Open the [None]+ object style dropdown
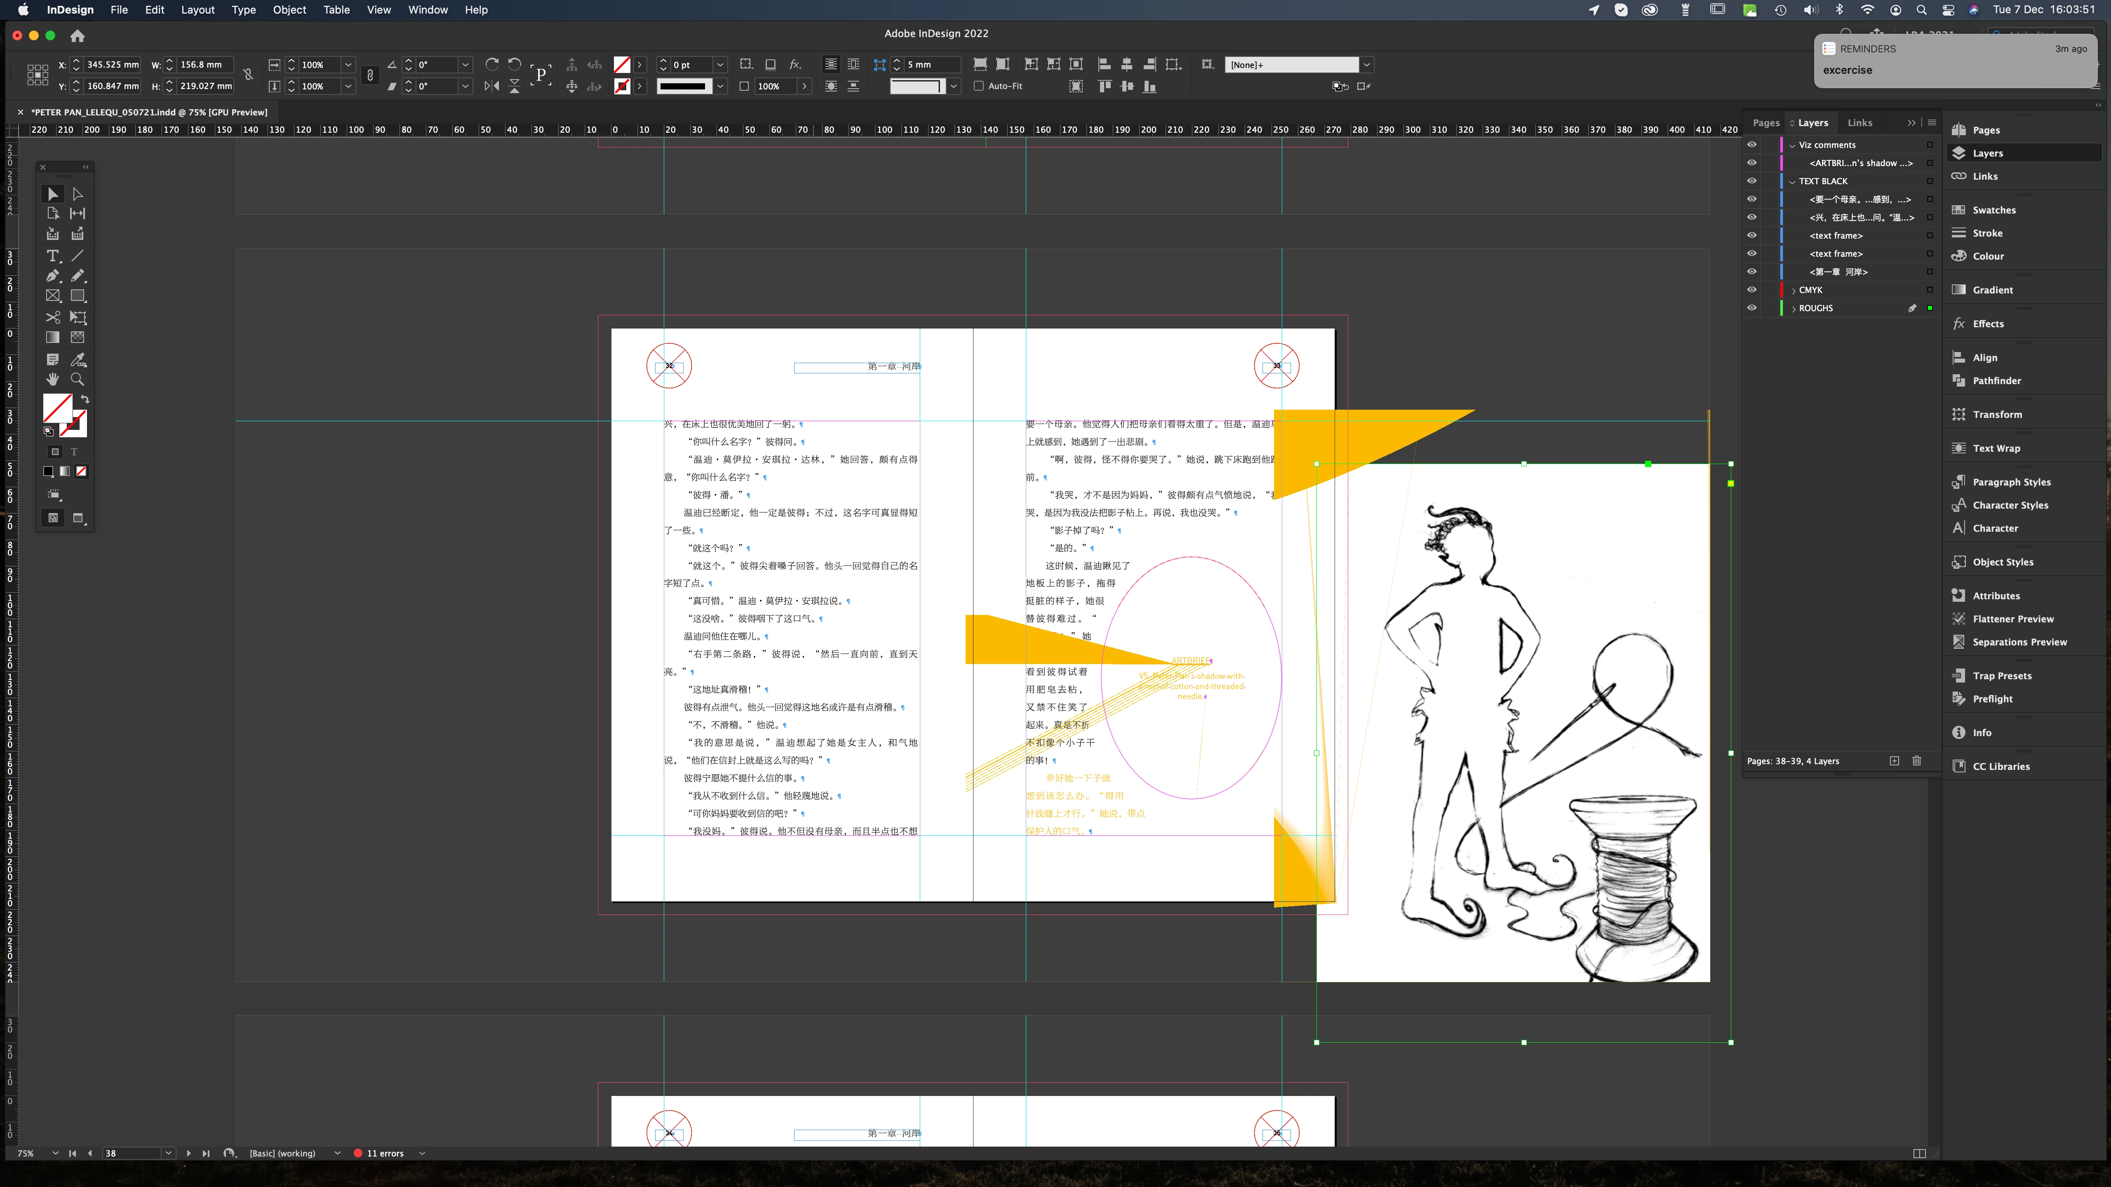This screenshot has width=2111, height=1187. [x=1366, y=65]
